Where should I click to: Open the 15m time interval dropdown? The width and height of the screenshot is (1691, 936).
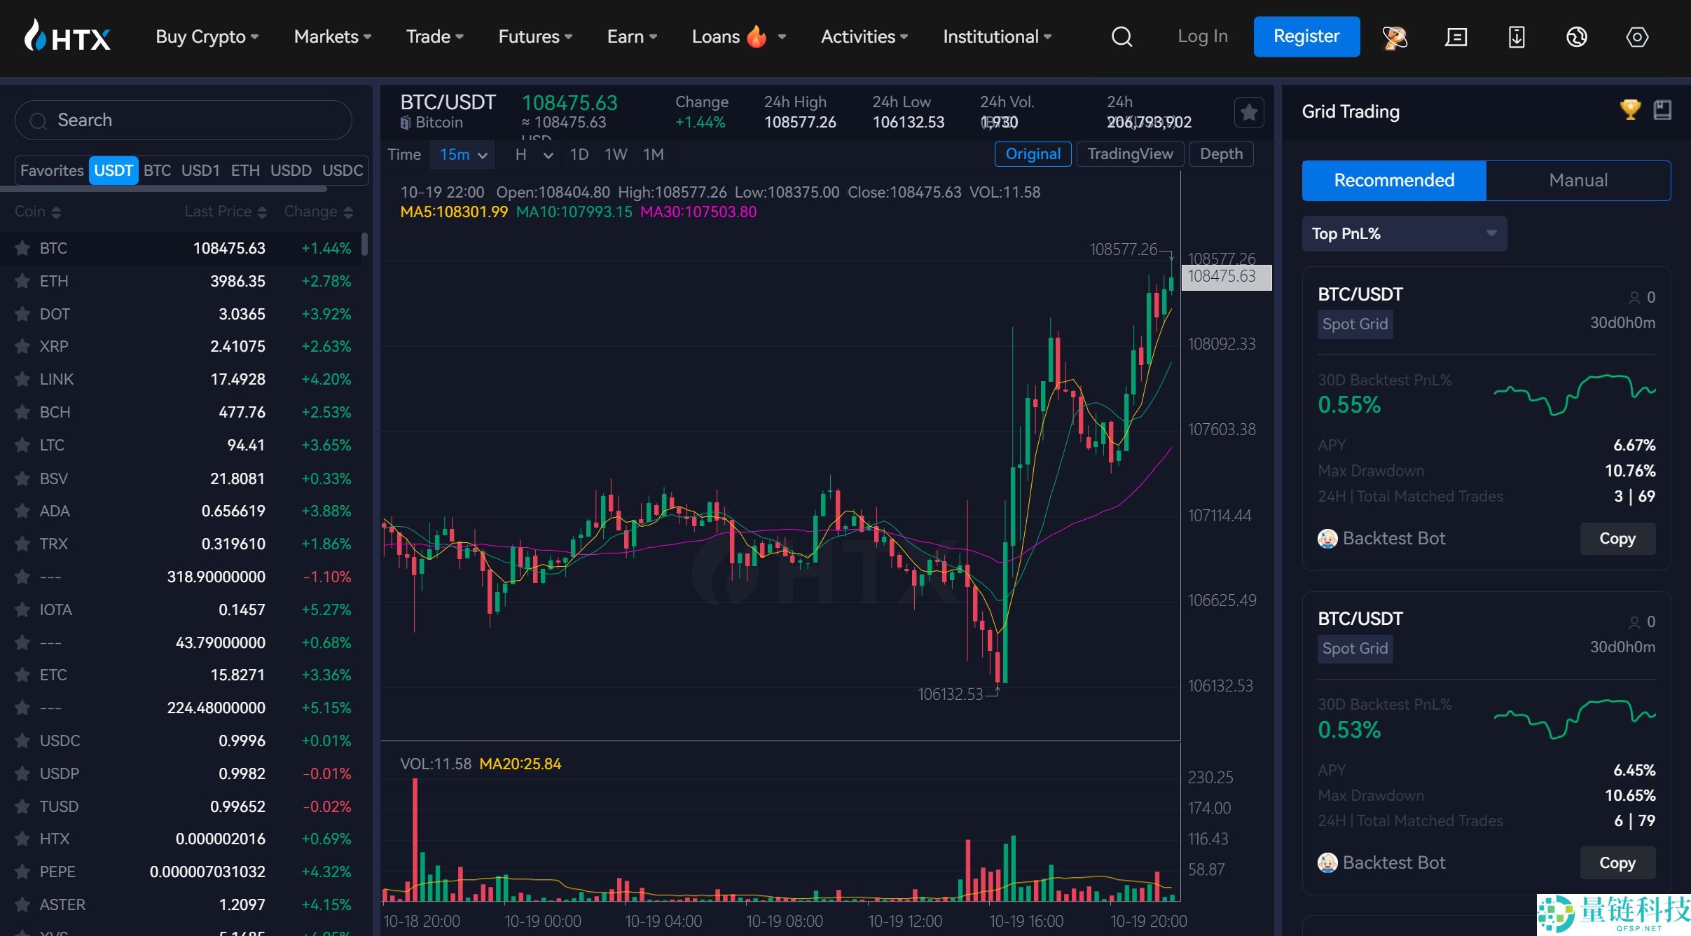[x=463, y=154]
